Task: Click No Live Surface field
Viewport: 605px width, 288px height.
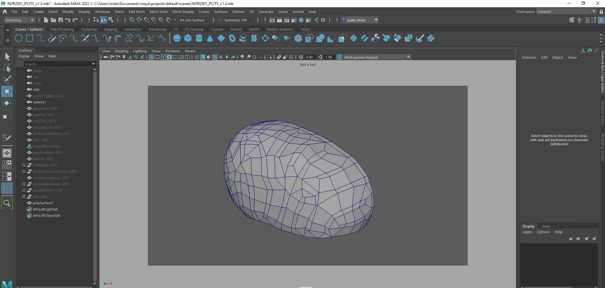Action: click(x=193, y=20)
